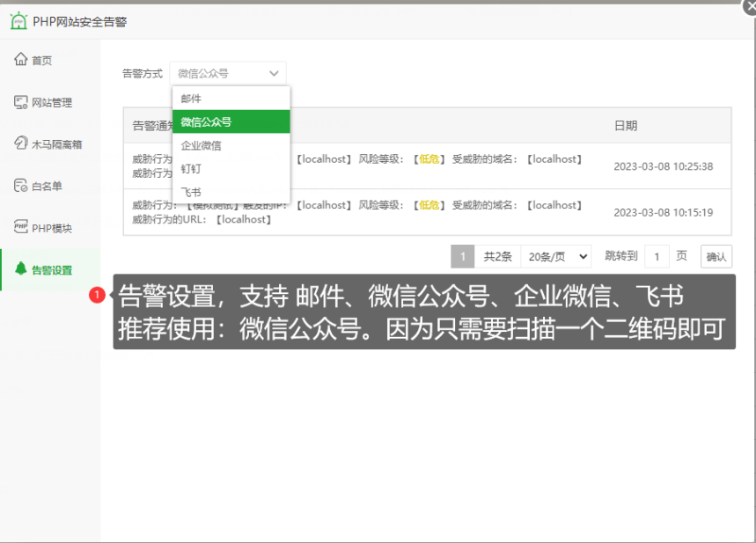Click the 日期 column header
Screen dimensions: 756x543
[626, 126]
